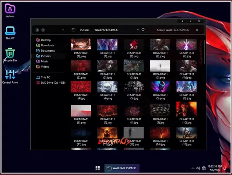Select Pictures breadcrumb in address bar
The width and height of the screenshot is (232, 175).
[x=84, y=30]
